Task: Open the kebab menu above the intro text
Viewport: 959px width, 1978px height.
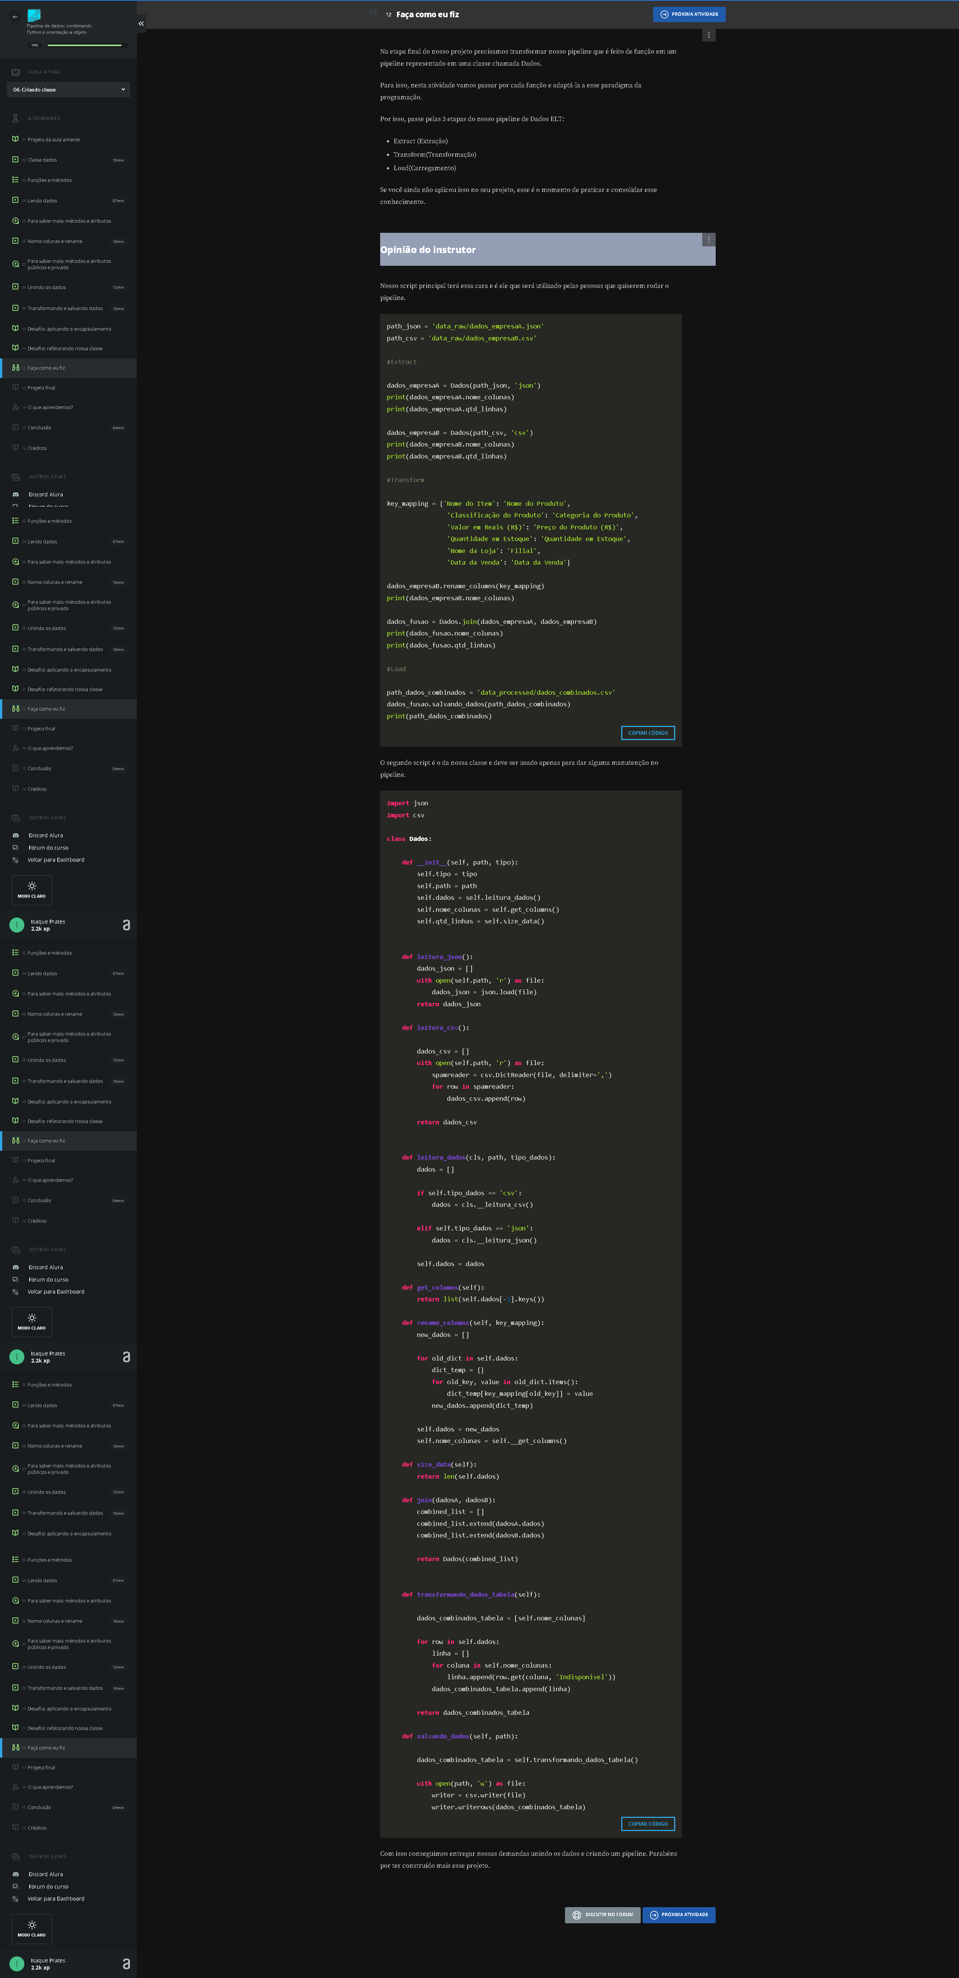Action: (709, 35)
